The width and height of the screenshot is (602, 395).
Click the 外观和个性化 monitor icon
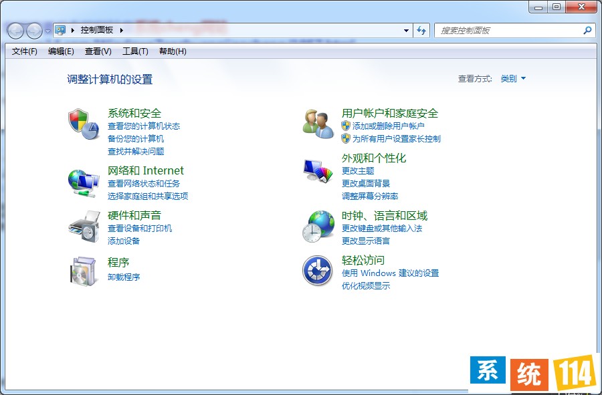tap(316, 171)
